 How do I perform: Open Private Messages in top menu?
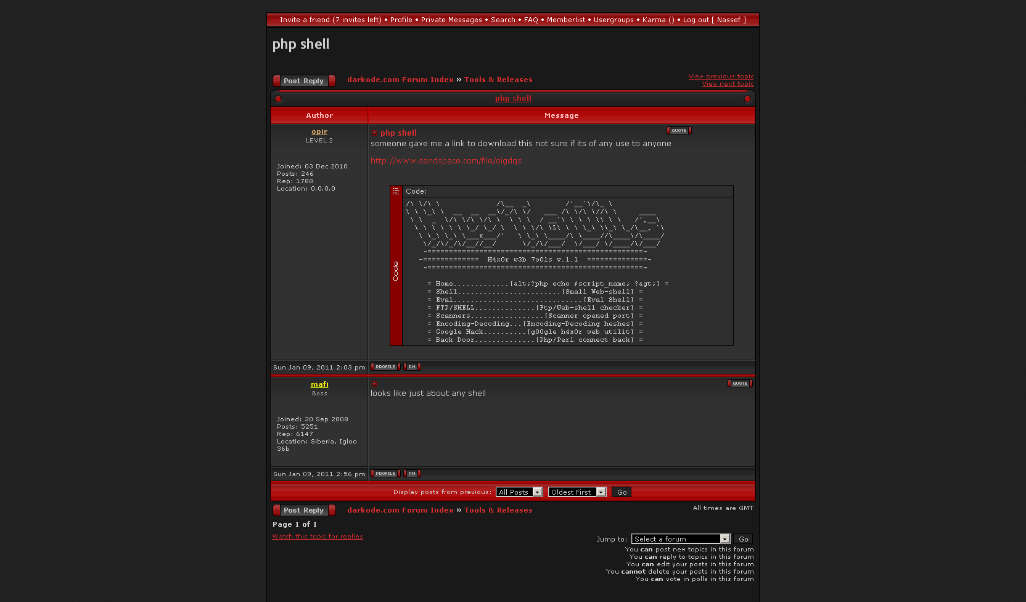click(x=451, y=20)
